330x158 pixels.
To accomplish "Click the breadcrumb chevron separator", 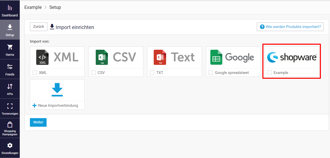I will pos(46,7).
